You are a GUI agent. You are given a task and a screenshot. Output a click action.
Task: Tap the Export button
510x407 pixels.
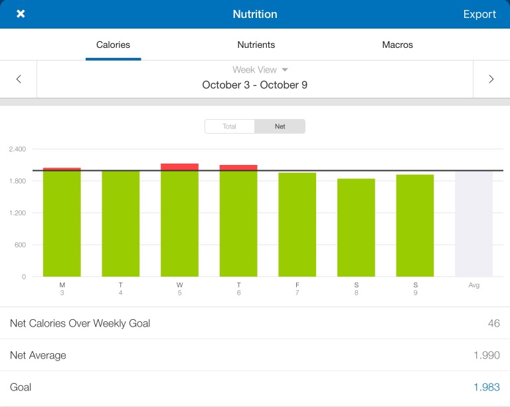click(x=479, y=14)
